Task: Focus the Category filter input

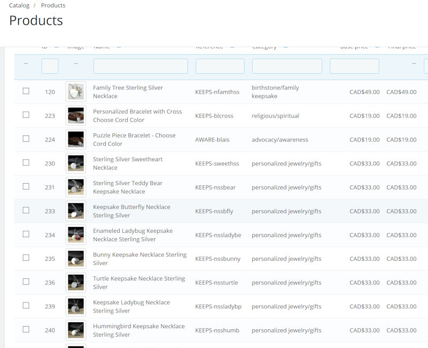Action: [x=287, y=66]
